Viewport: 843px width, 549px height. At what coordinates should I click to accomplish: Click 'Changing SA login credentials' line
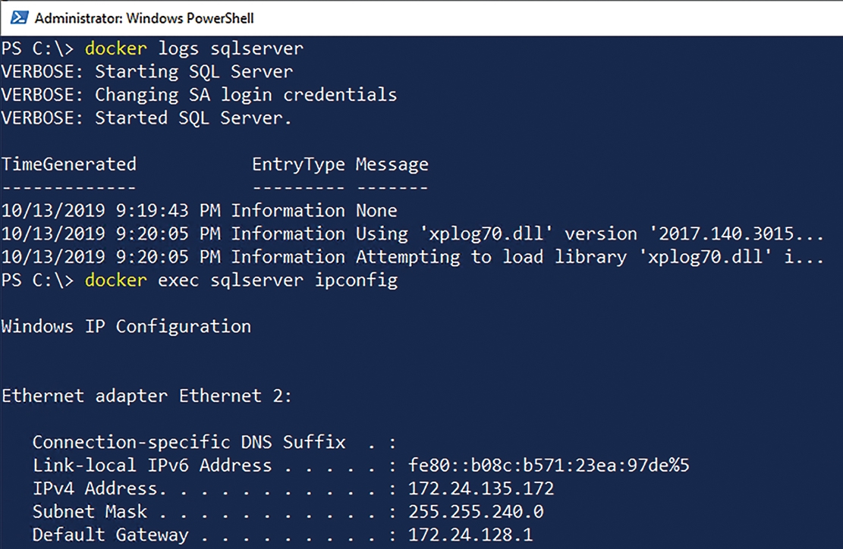199,95
